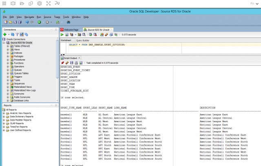This screenshot has height=166, width=261.
Task: Click the gray Forward navigation icon
Action: pyautogui.click(x=47, y=22)
